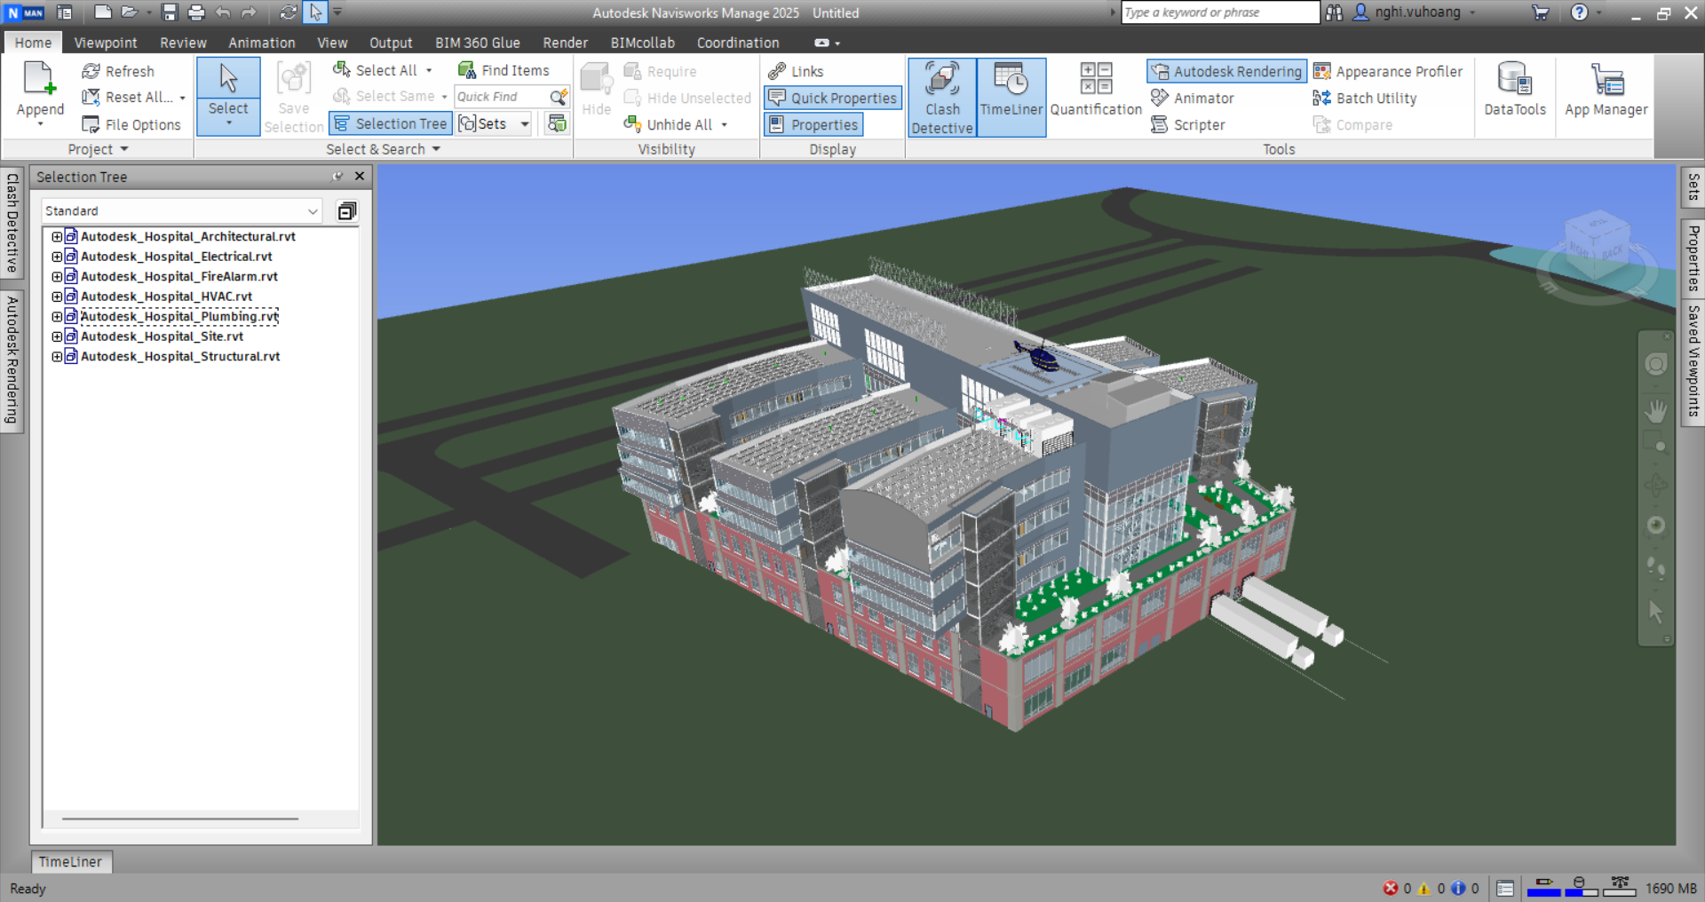Click the Quick Find input field
The width and height of the screenshot is (1705, 902).
pos(502,97)
